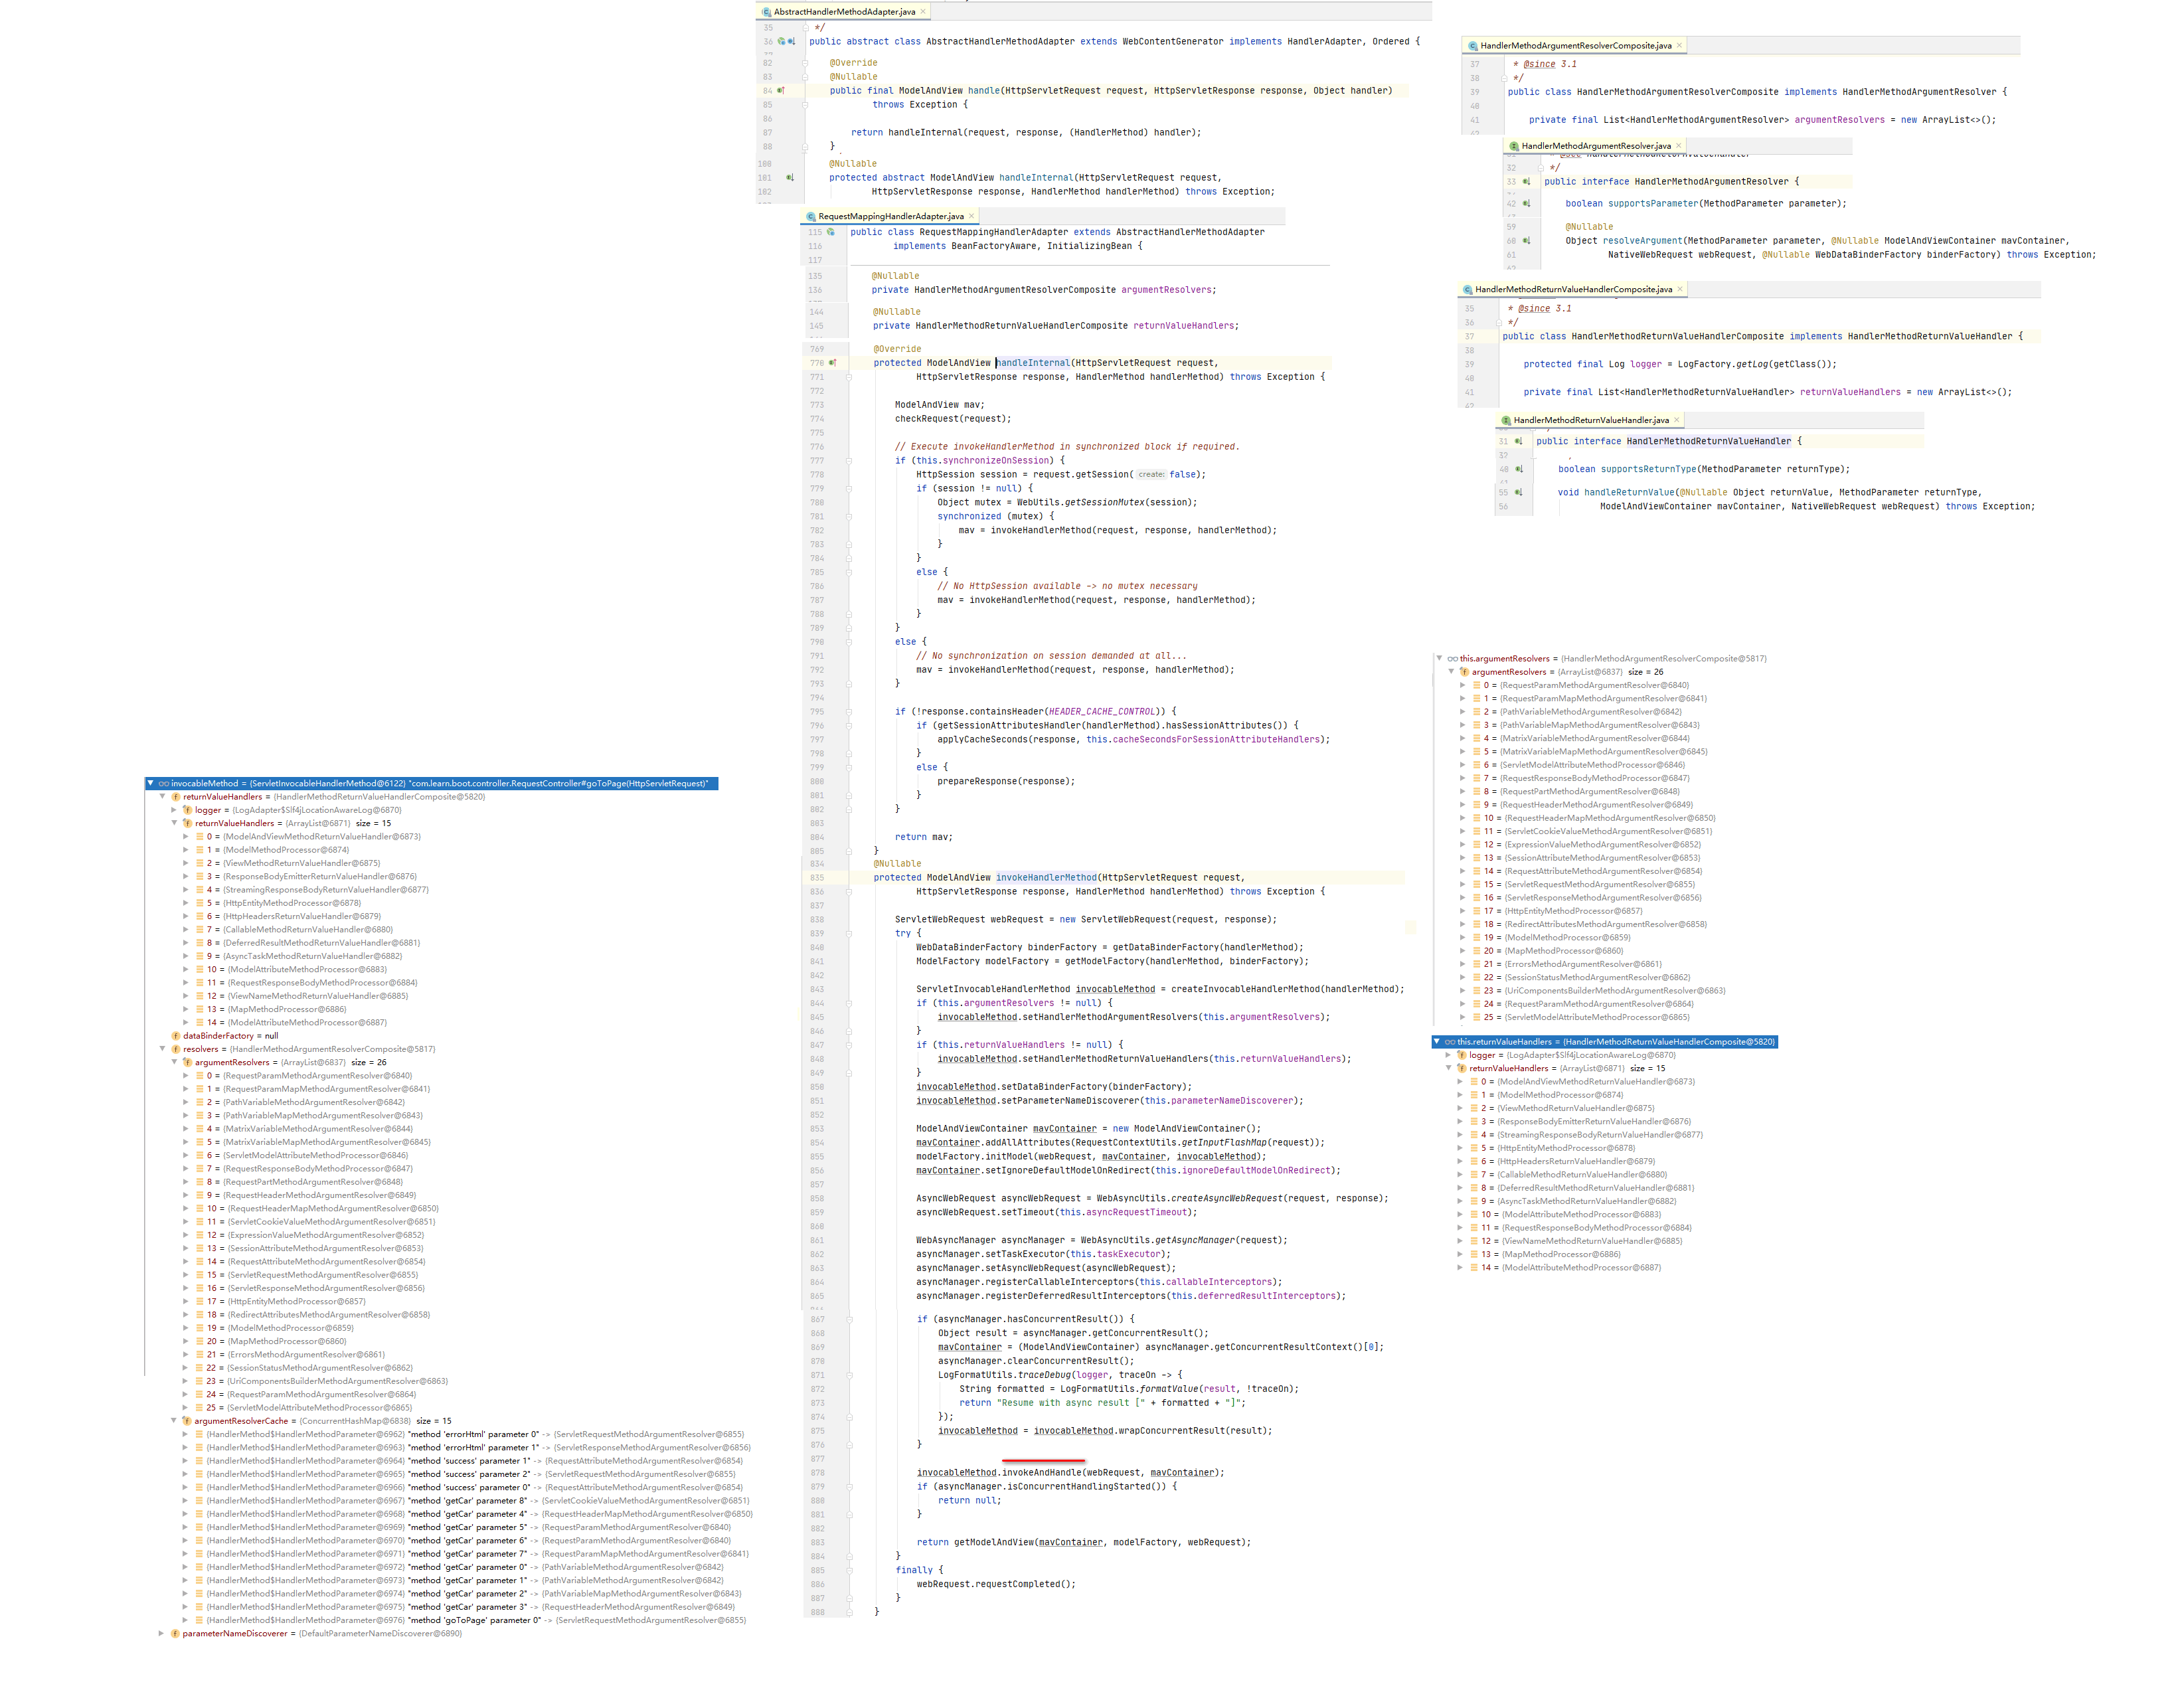Toggle the fold marker on finally line 885
This screenshot has width=2184, height=1708.
point(849,1570)
